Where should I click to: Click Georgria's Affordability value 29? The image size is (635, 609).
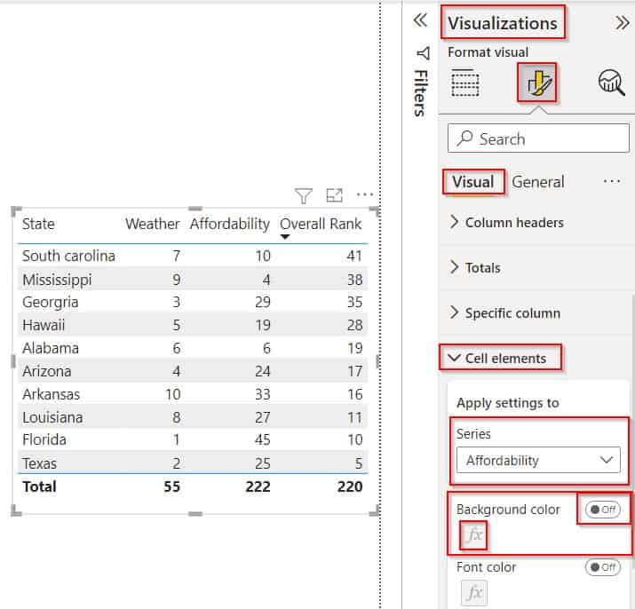click(262, 302)
